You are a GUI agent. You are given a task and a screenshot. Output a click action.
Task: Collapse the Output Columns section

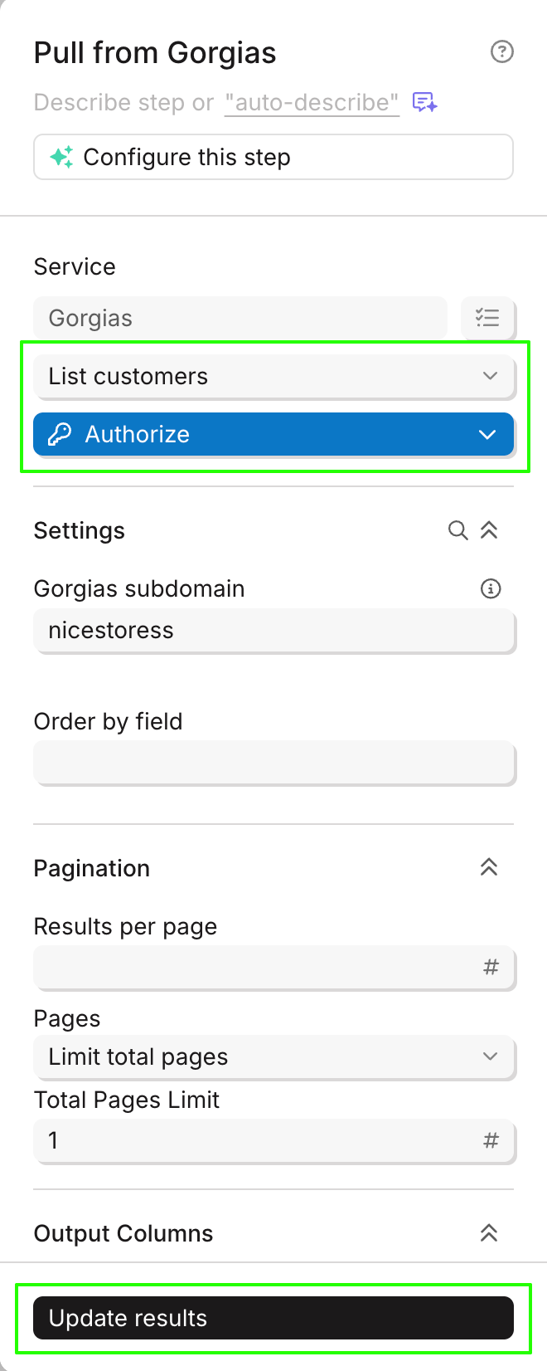coord(489,1233)
